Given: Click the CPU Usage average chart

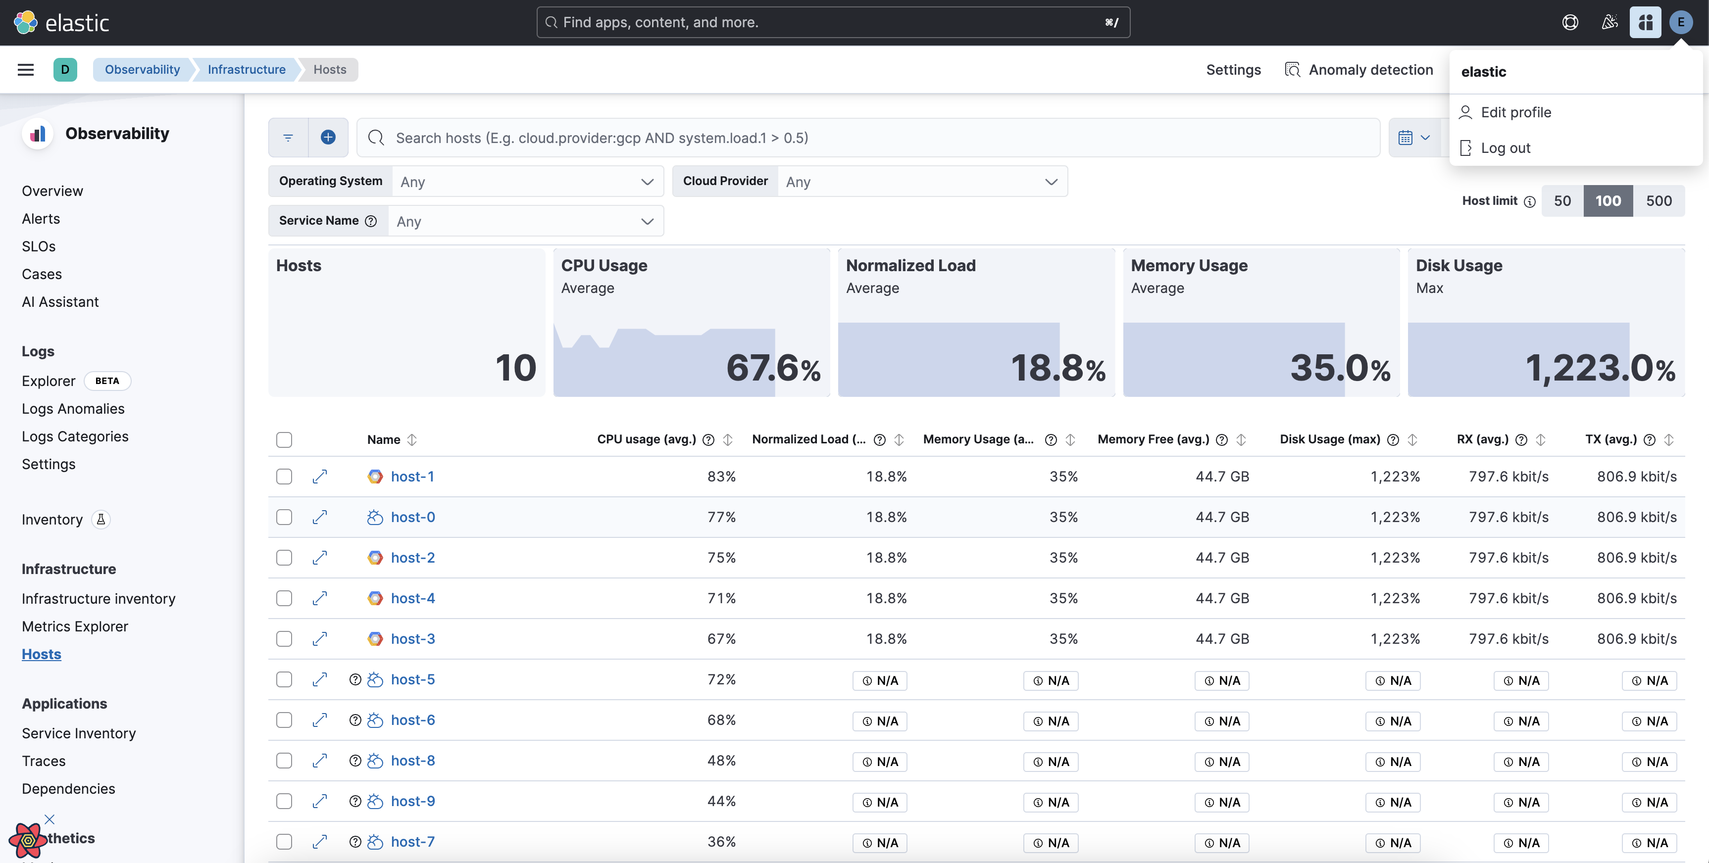Looking at the screenshot, I should [691, 322].
